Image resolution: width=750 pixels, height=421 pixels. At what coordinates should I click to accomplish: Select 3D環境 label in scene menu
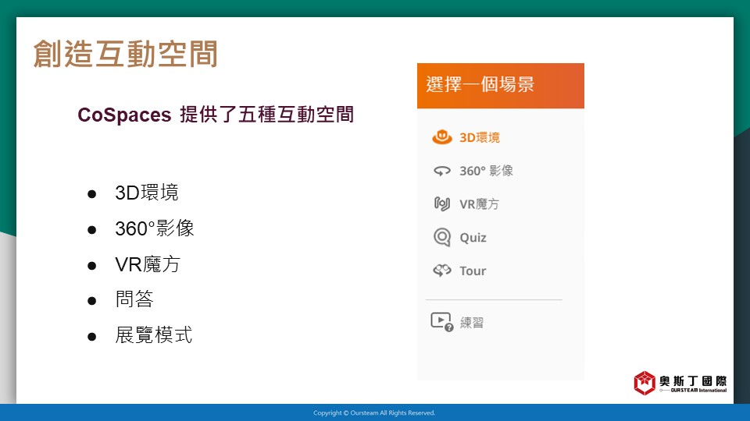pos(479,137)
